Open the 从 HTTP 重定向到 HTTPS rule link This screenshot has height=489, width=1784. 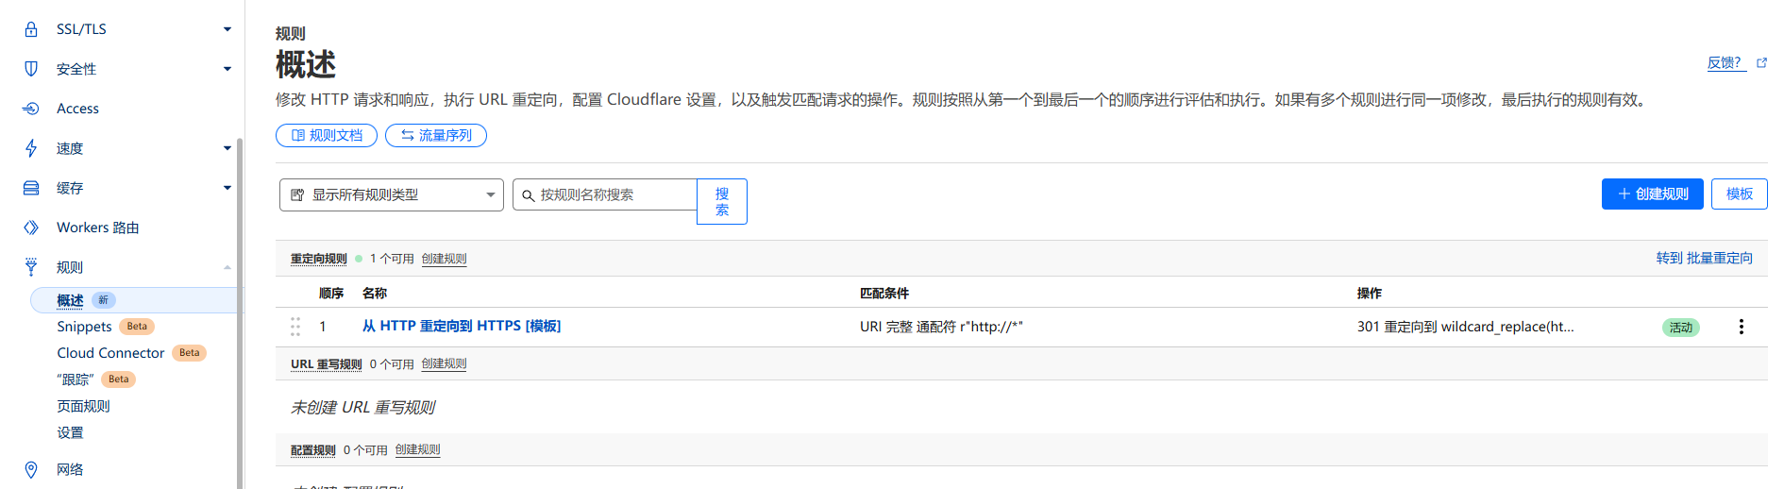click(461, 326)
